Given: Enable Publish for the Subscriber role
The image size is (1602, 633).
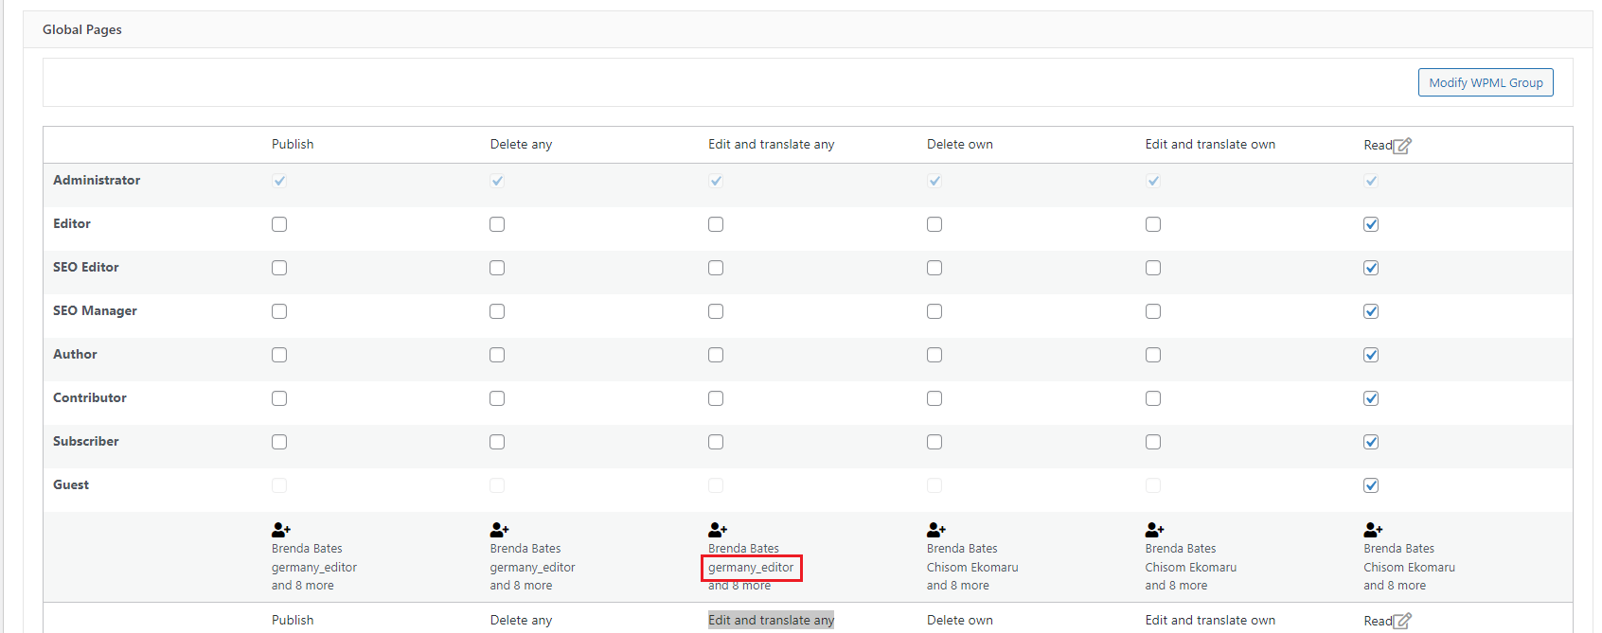Looking at the screenshot, I should (x=279, y=442).
